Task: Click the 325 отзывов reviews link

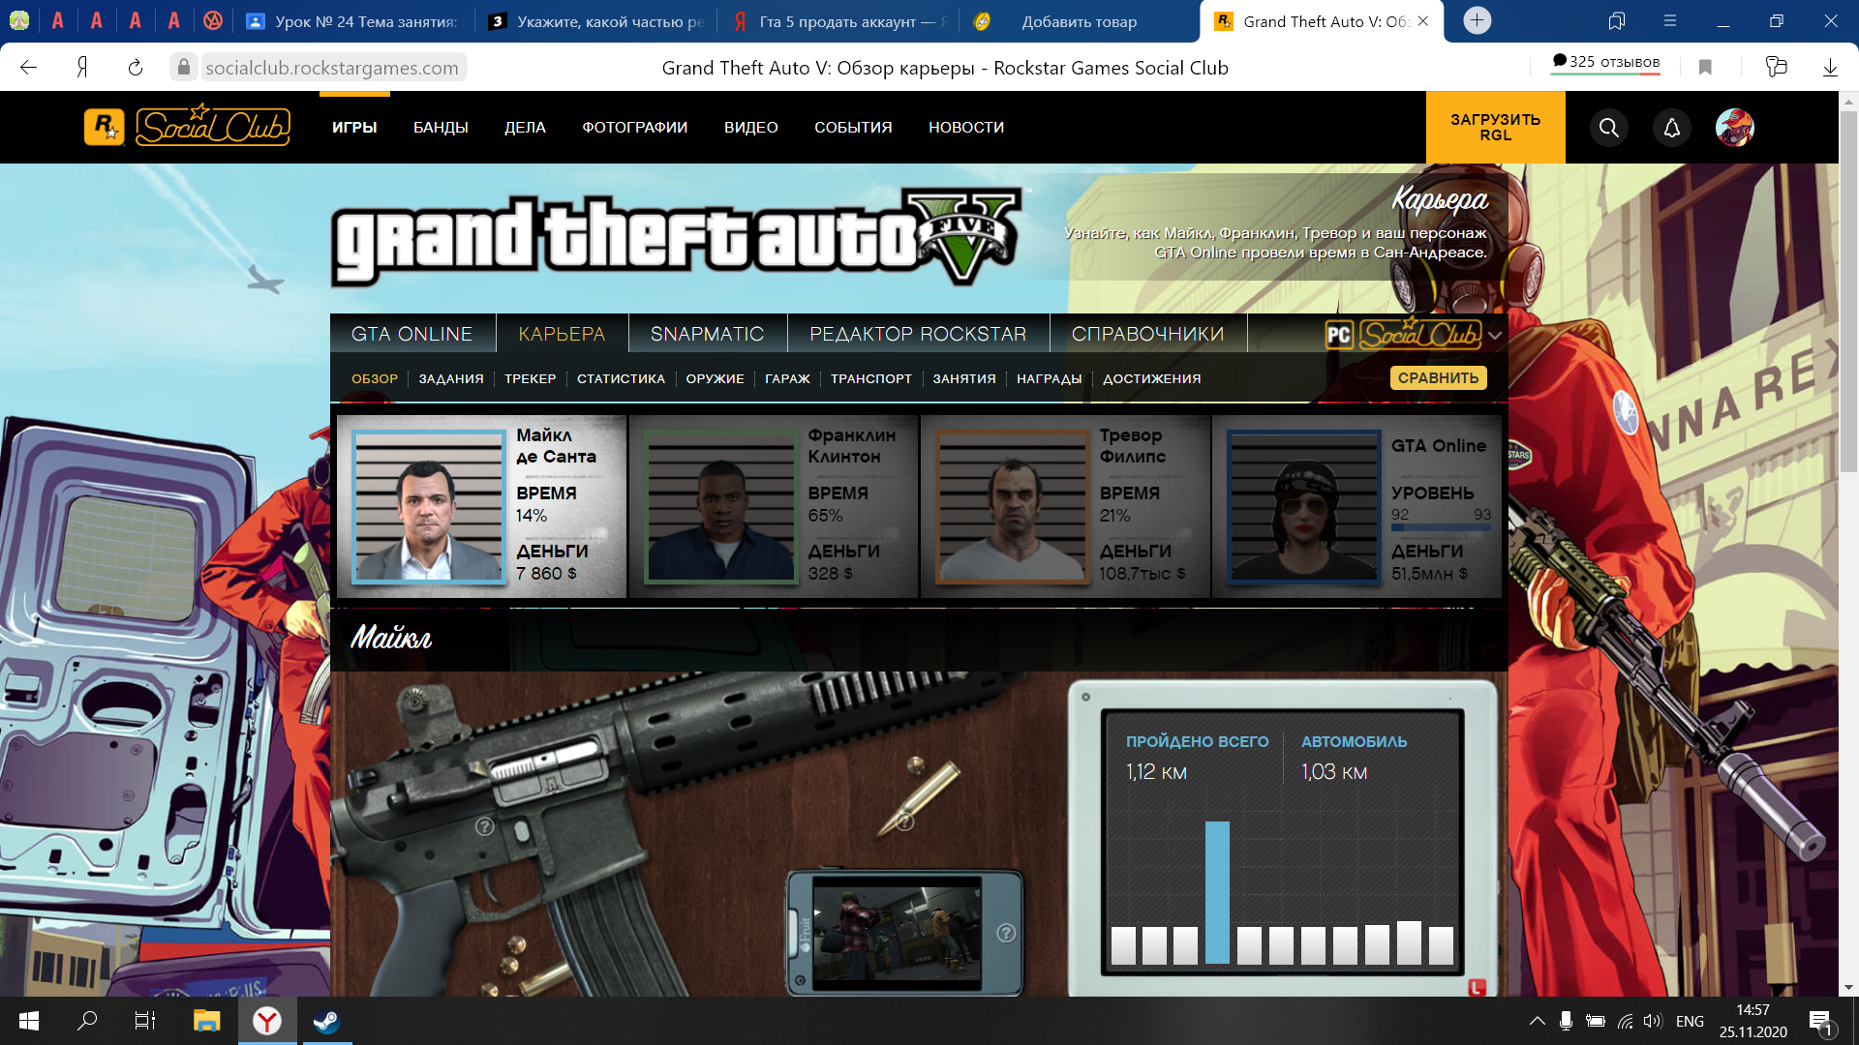Action: [x=1606, y=62]
